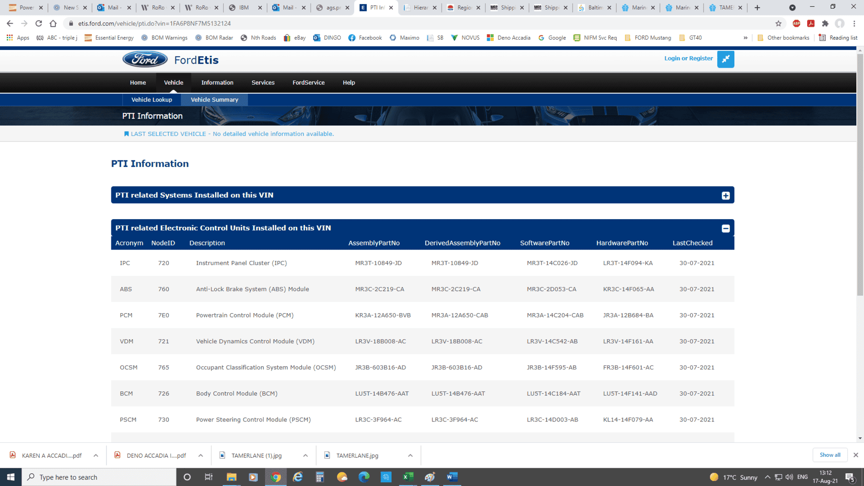Viewport: 864px width, 486px height.
Task: Open a new browser tab
Action: pyautogui.click(x=757, y=7)
